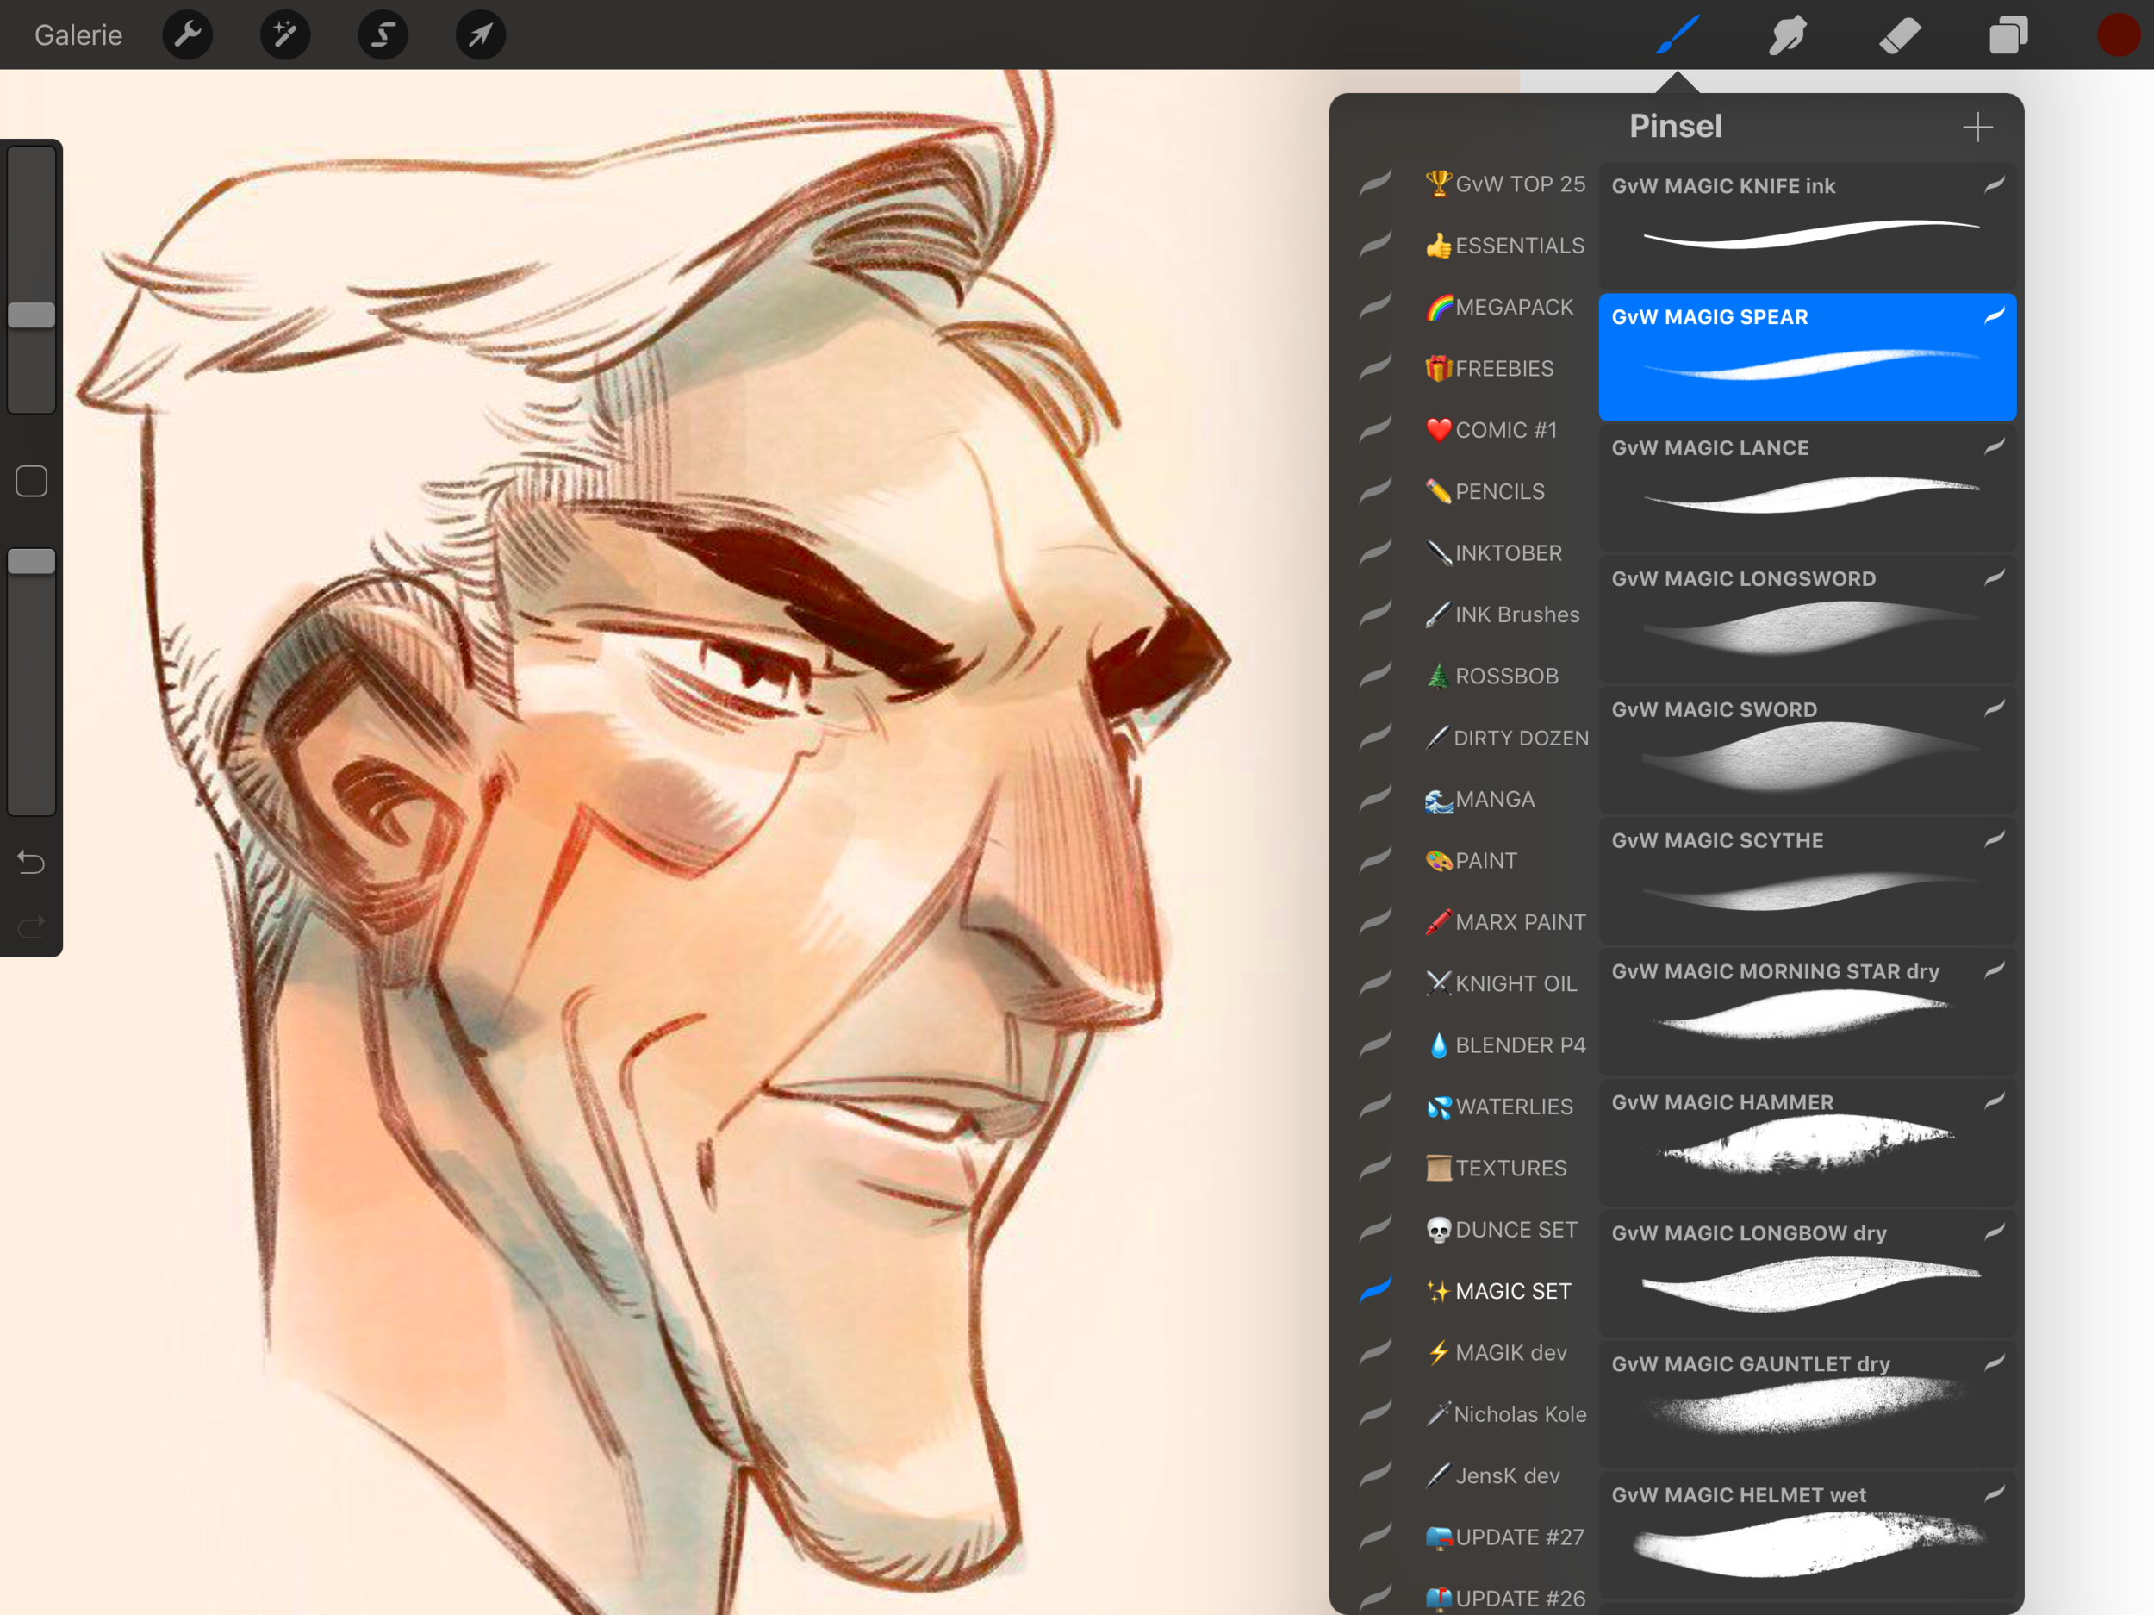Select GvW MAGIC KNIFE ink brush
The height and width of the screenshot is (1615, 2154).
click(1807, 224)
